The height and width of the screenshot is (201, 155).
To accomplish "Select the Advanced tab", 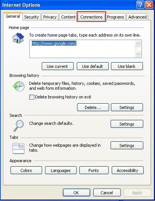I will (x=137, y=17).
